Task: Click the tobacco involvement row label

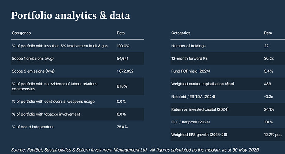Action: [46, 114]
